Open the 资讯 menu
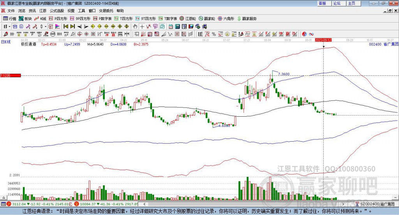The image size is (399, 215). point(32,11)
